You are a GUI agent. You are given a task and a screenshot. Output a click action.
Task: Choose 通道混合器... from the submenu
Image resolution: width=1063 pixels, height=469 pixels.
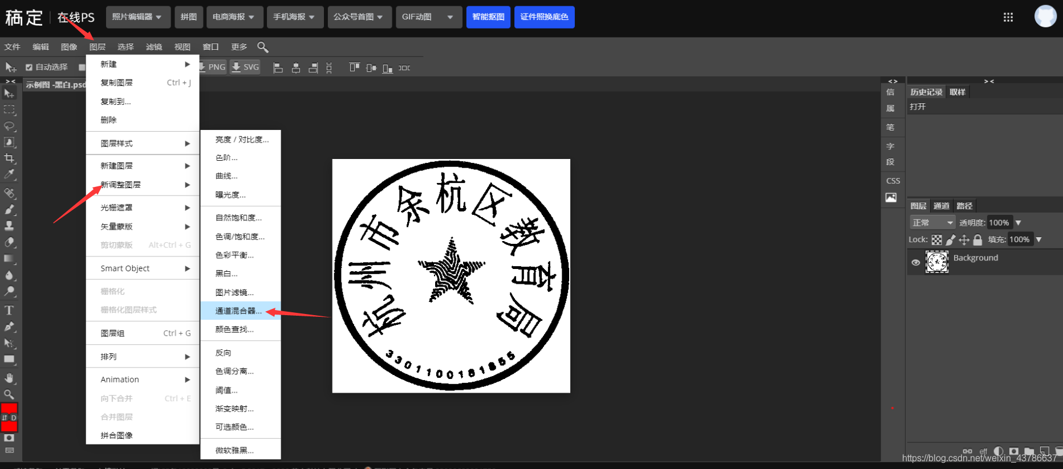pyautogui.click(x=238, y=311)
